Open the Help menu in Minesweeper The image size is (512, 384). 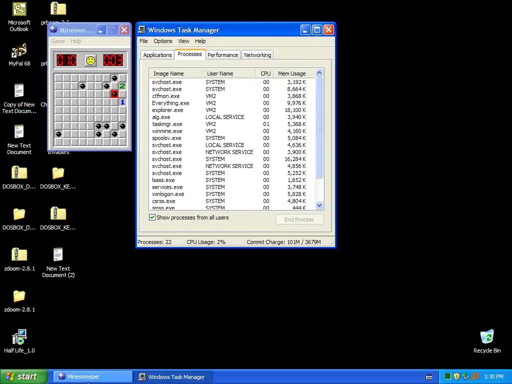pyautogui.click(x=76, y=41)
